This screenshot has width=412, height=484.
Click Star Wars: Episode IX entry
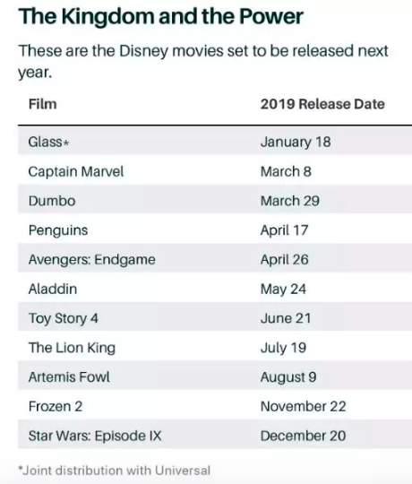tap(95, 436)
